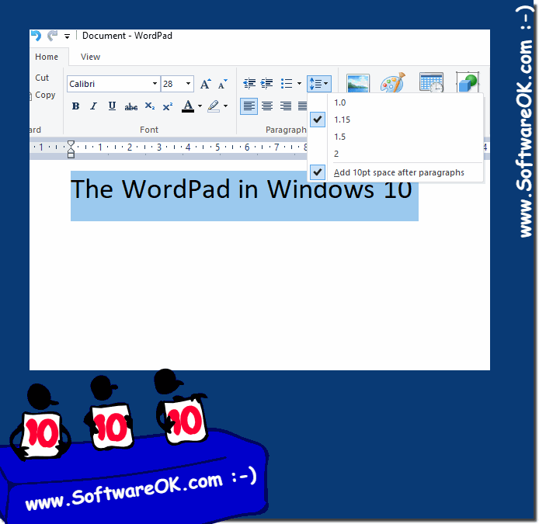Choose 2 line spacing
The height and width of the screenshot is (524, 539).
395,154
